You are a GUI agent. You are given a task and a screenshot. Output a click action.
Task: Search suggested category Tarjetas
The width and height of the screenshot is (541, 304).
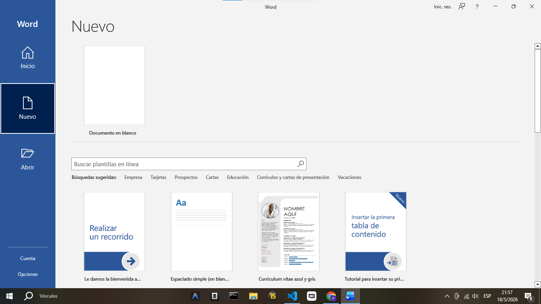[158, 177]
